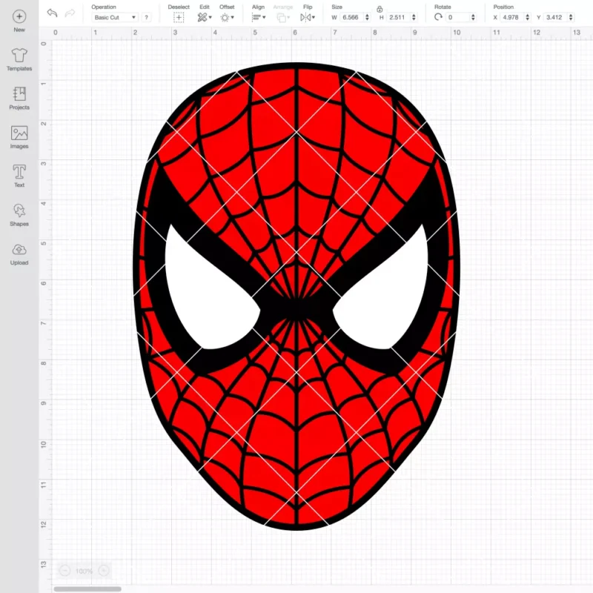593x593 pixels.
Task: Click the width W size field
Action: [351, 17]
